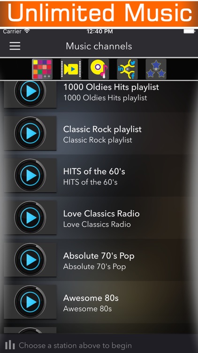Tap the music disc download icon
Image resolution: width=198 pixels, height=353 pixels.
click(x=99, y=69)
